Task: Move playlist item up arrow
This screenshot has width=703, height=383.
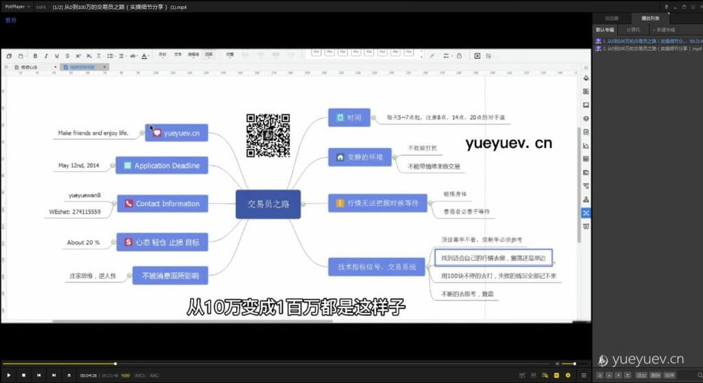Action: pyautogui.click(x=610, y=375)
